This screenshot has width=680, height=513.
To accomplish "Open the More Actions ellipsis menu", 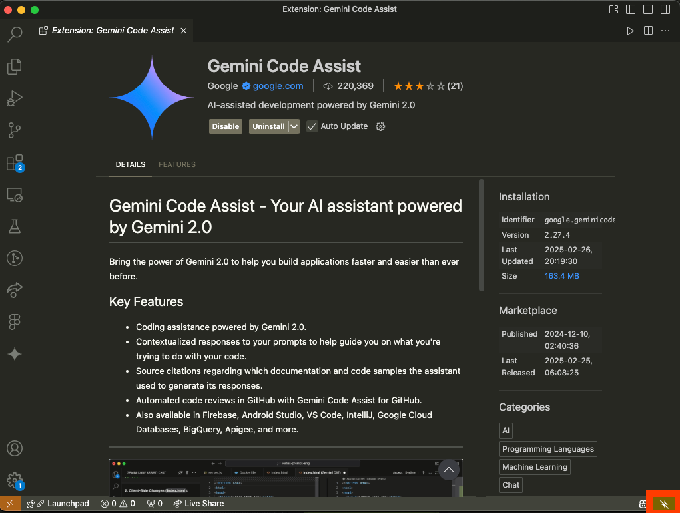I will 666,31.
